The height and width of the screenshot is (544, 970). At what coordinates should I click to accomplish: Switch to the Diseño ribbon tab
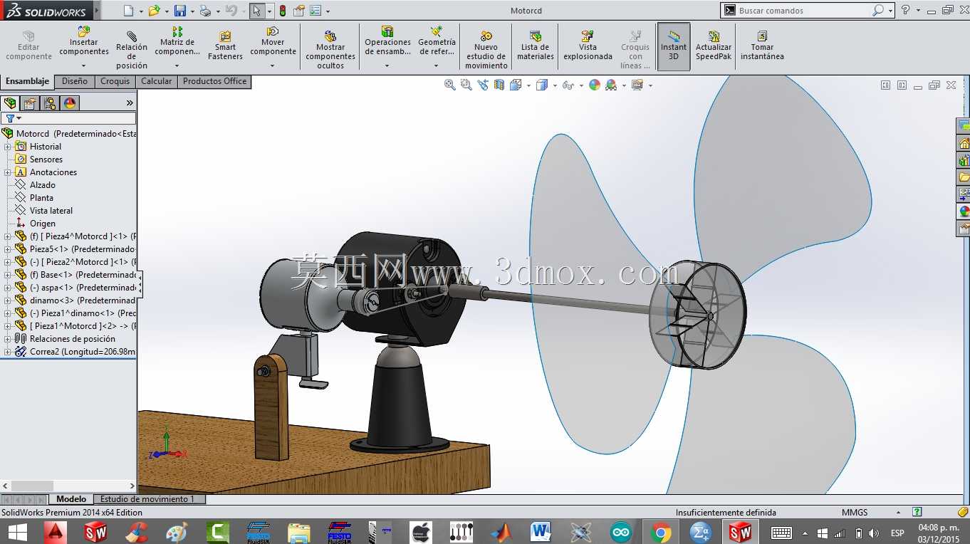[75, 81]
